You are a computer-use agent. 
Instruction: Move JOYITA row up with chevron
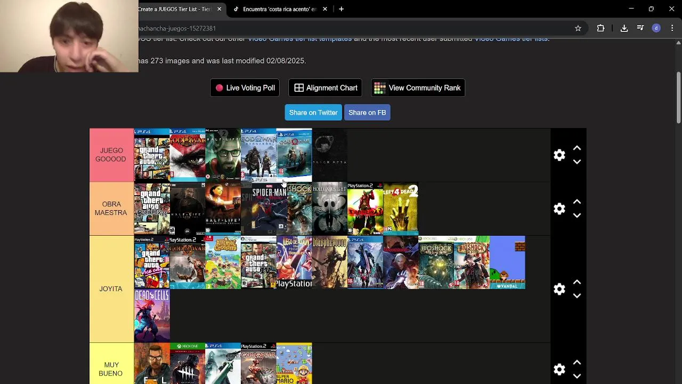[577, 282]
